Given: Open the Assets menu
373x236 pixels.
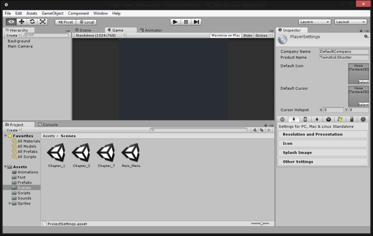Looking at the screenshot, I should [31, 13].
